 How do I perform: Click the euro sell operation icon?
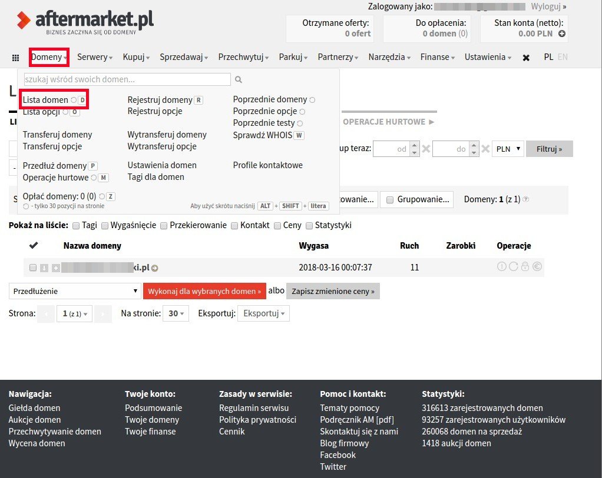[537, 266]
